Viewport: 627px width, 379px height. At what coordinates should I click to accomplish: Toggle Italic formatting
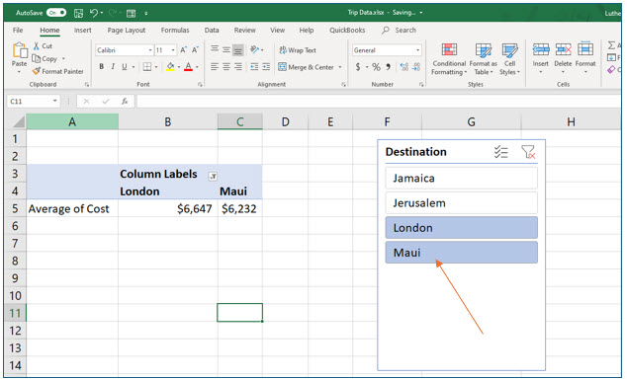click(113, 67)
